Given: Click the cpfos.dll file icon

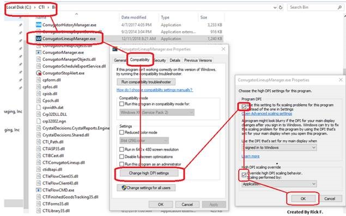Looking at the screenshot, I should [x=39, y=87].
